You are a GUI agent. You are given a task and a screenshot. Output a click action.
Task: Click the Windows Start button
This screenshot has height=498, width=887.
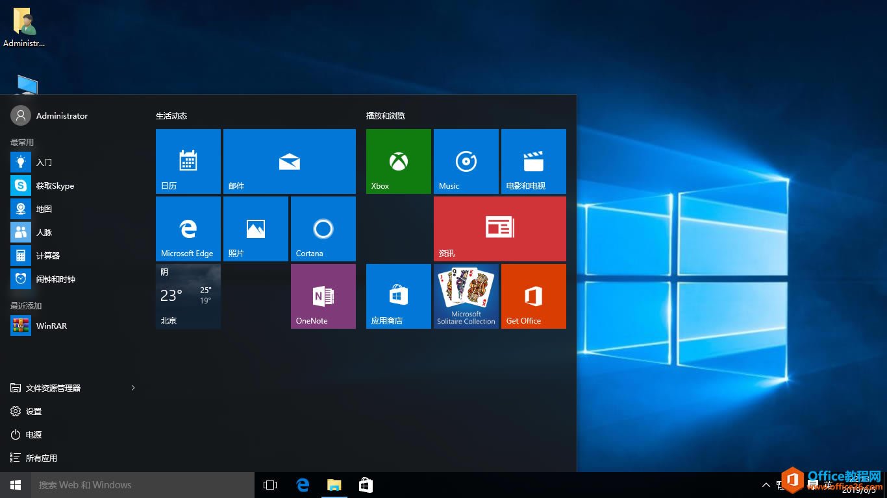coord(16,485)
